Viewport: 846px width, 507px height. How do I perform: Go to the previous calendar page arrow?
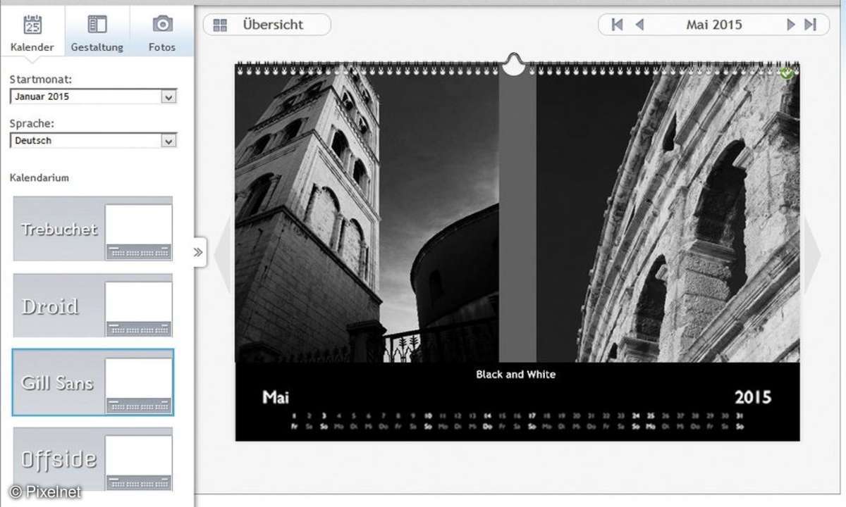223,254
